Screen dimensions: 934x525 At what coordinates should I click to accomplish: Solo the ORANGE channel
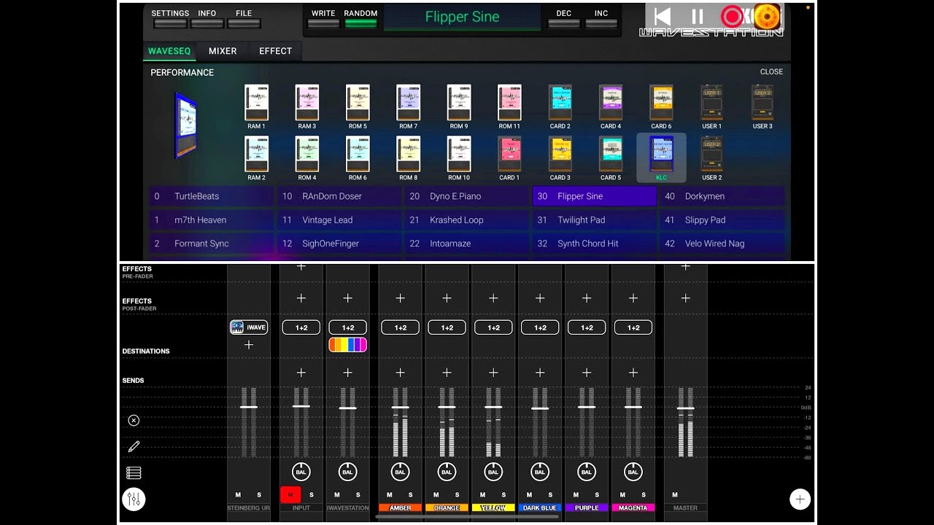pyautogui.click(x=457, y=495)
